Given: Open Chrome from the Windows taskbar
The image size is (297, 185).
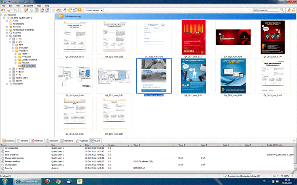Looking at the screenshot, I should pyautogui.click(x=59, y=182).
